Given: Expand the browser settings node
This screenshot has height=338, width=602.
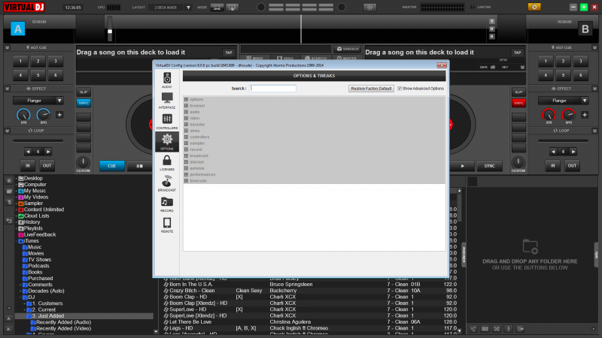Looking at the screenshot, I should [186, 105].
